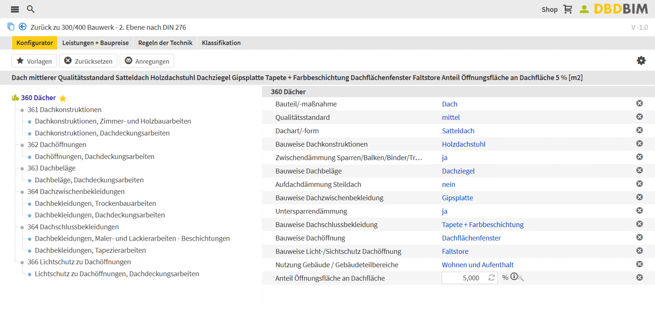This screenshot has width=655, height=319.
Task: Select Dachbekleidungen, Tapezierarbeiten
Action: tap(90, 250)
